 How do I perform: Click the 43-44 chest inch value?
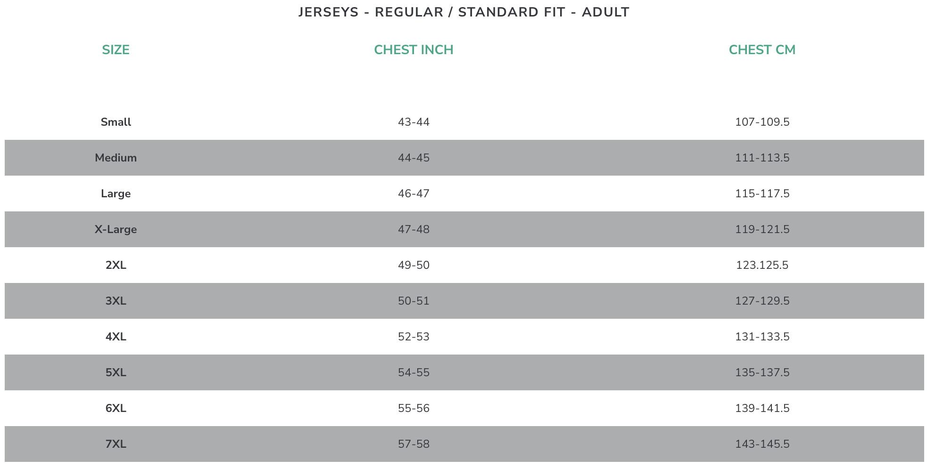[x=414, y=122]
